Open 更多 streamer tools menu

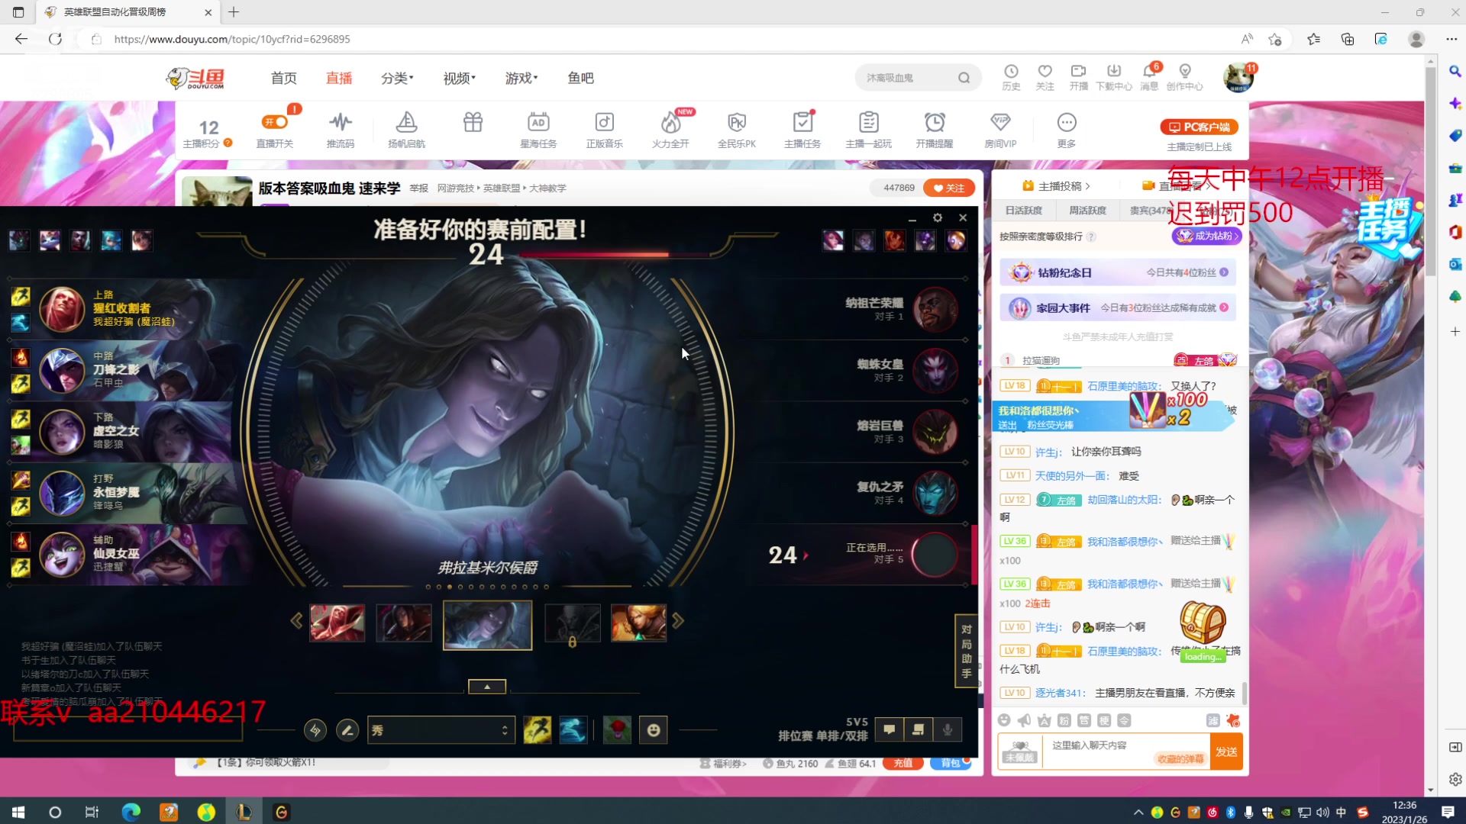coord(1067,129)
